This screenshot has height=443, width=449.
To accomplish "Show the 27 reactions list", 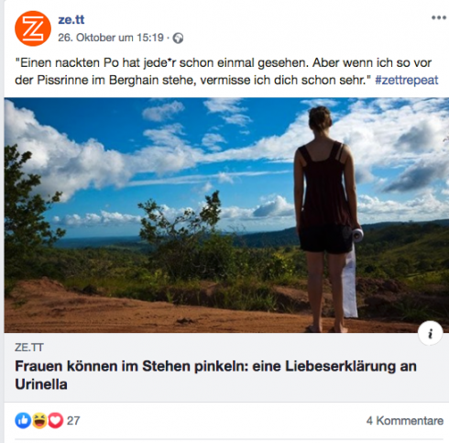I will 73,421.
